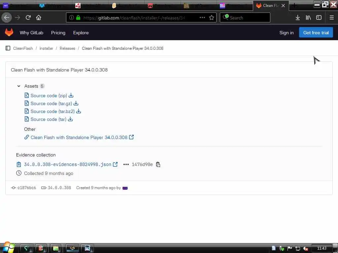Viewport: 338px width, 253px height.
Task: Expand the evidence SHA ellipsis
Action: pyautogui.click(x=126, y=165)
